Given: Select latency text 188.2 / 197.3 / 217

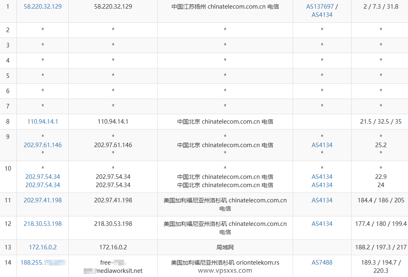Looking at the screenshot, I should (x=381, y=247).
